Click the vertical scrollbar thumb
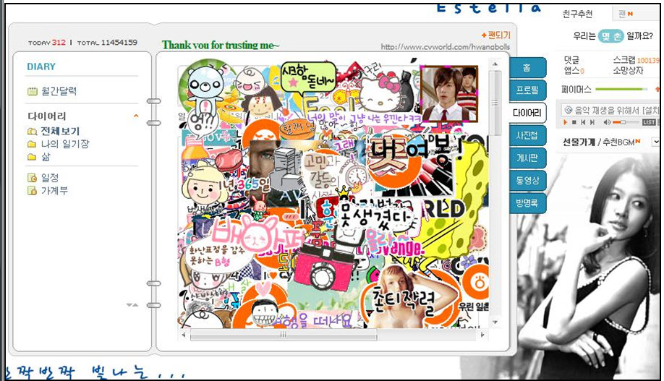Viewport: 664px width, 381px height. point(495,103)
